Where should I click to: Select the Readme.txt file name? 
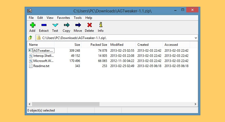coord(41,66)
